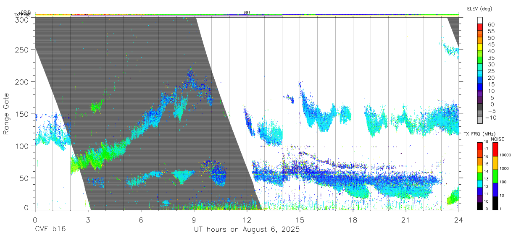Screen dimensions: 516x238
Task: Click the '60' label on ELEV colorbar
Action: [x=491, y=25]
